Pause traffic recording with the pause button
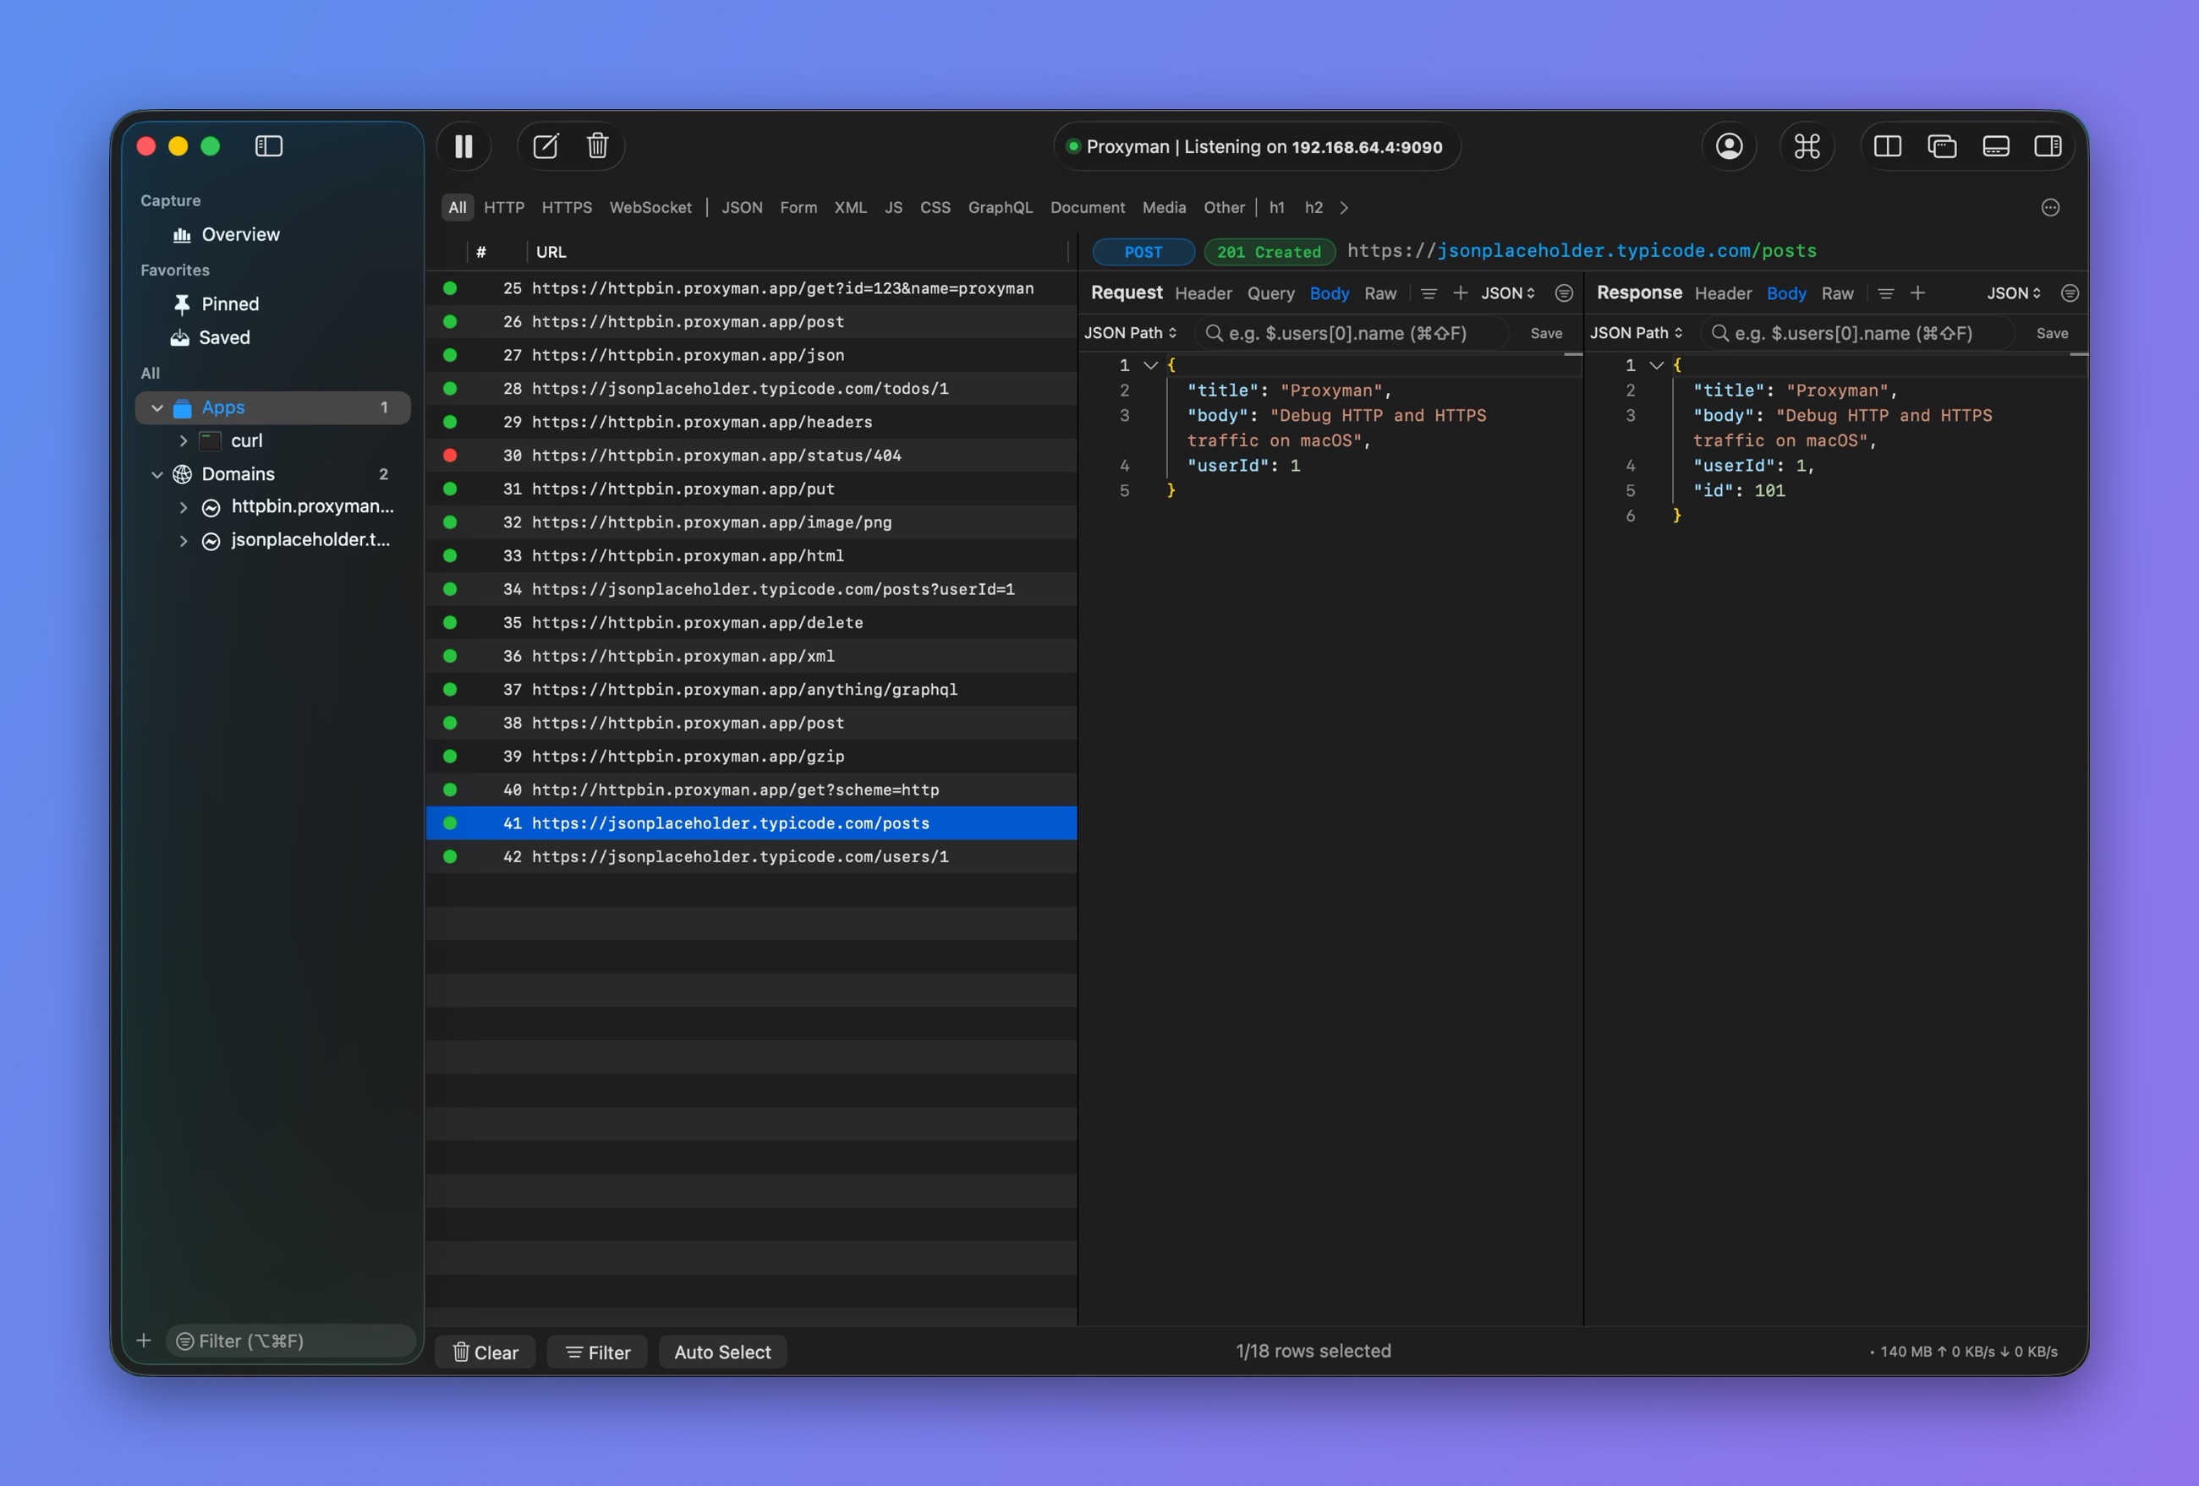This screenshot has width=2199, height=1486. (463, 146)
